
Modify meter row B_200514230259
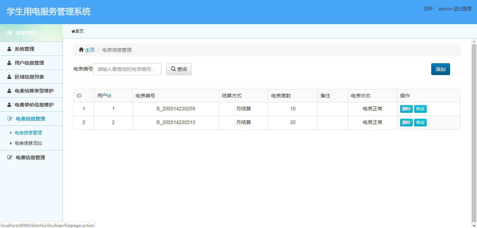click(x=420, y=109)
